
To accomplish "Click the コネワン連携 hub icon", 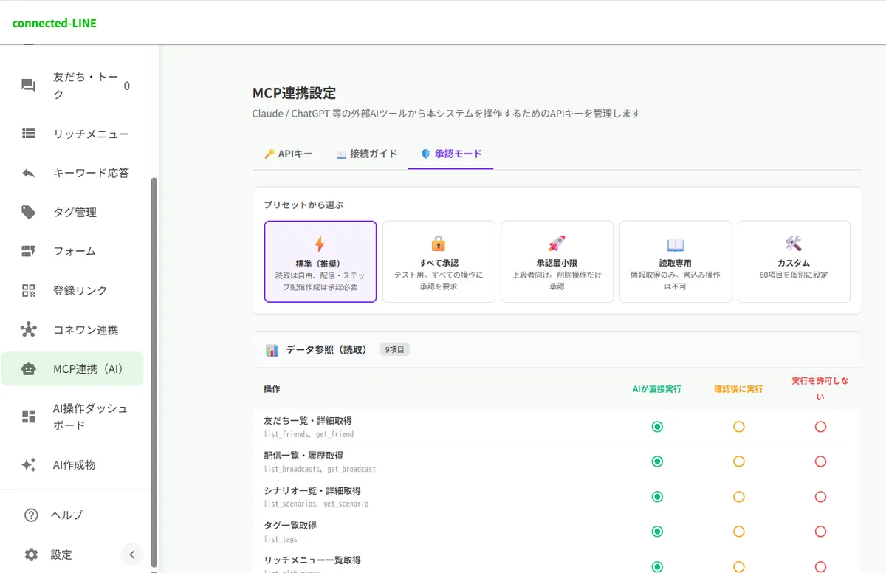I will click(x=29, y=329).
